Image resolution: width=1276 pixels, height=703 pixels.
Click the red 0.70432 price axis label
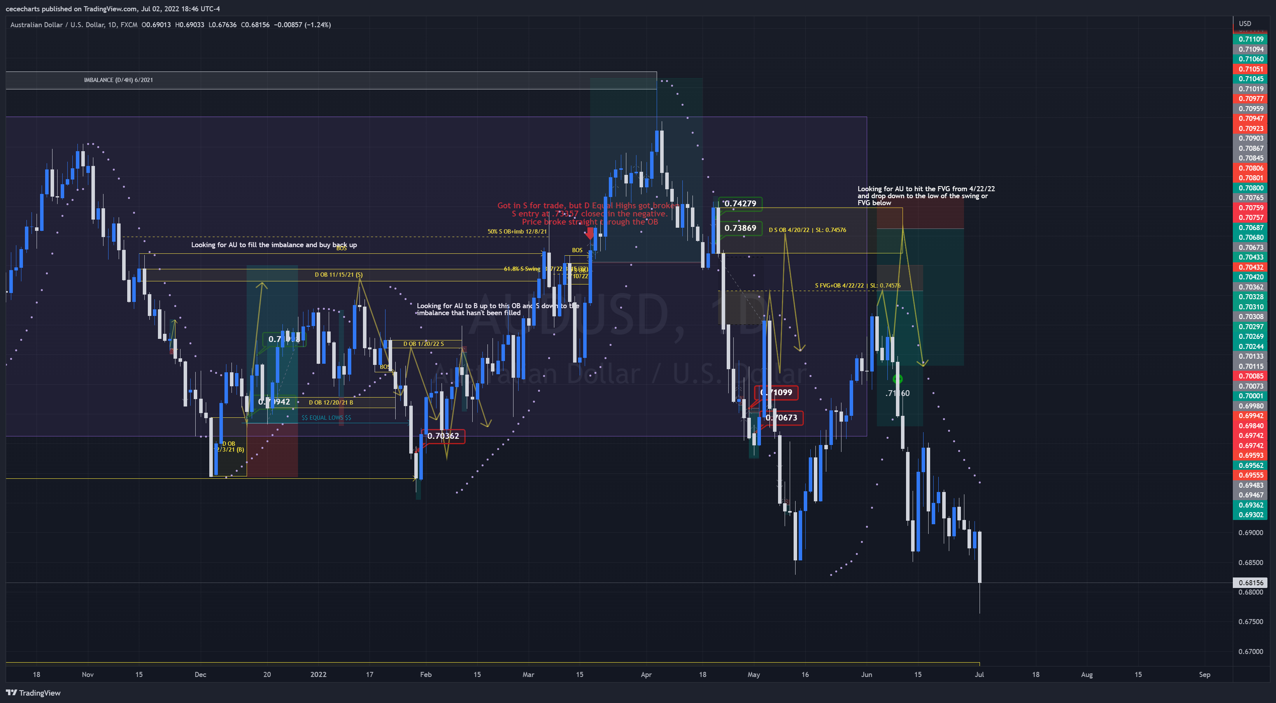pyautogui.click(x=1250, y=267)
